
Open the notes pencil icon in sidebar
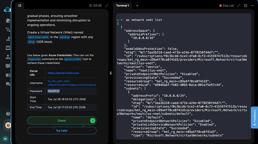[x=8, y=66]
